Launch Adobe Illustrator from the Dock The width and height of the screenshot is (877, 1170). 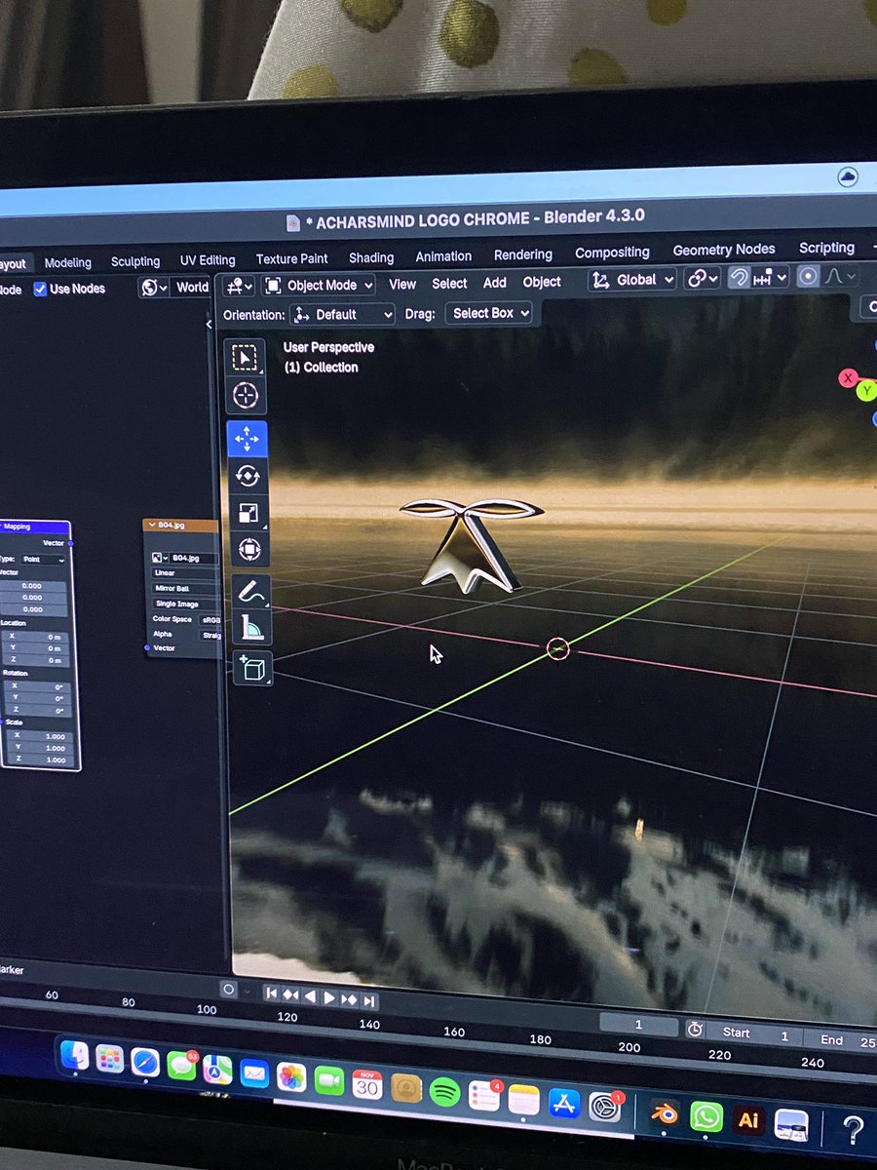point(748,1120)
